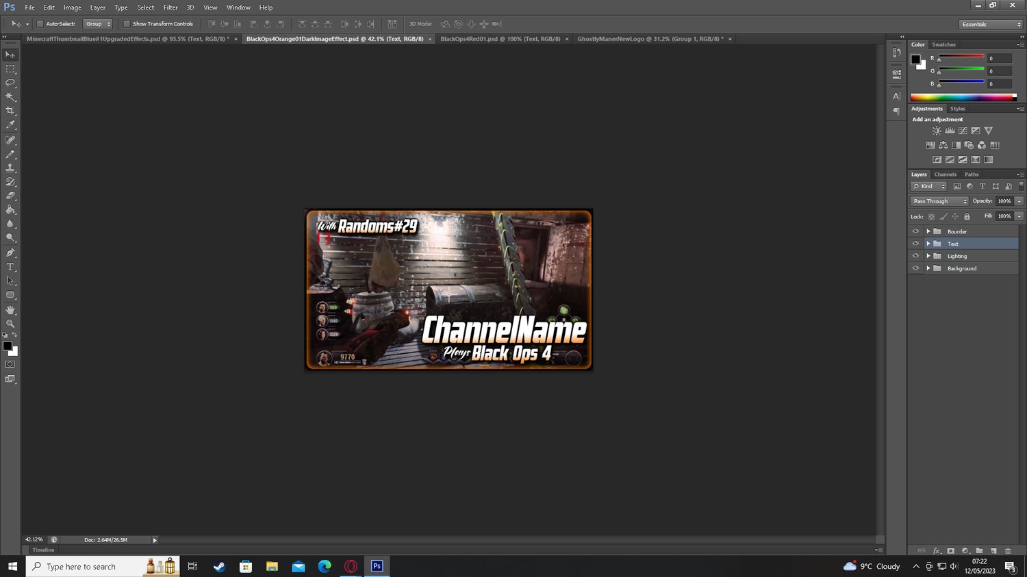Select the Rectangular Marquee tool
The image size is (1027, 577).
click(10, 69)
